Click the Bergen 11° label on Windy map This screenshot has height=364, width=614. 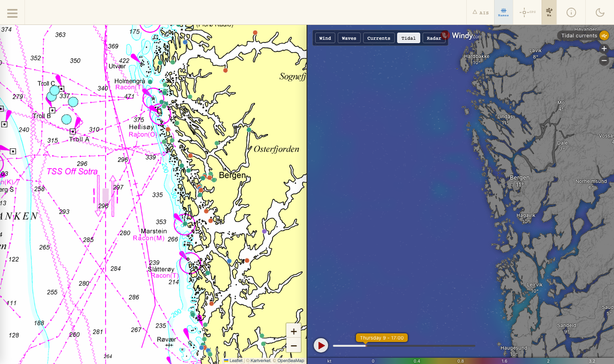(520, 181)
